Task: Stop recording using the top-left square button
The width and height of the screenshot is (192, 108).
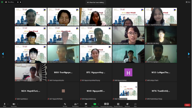Action: coord(21,2)
